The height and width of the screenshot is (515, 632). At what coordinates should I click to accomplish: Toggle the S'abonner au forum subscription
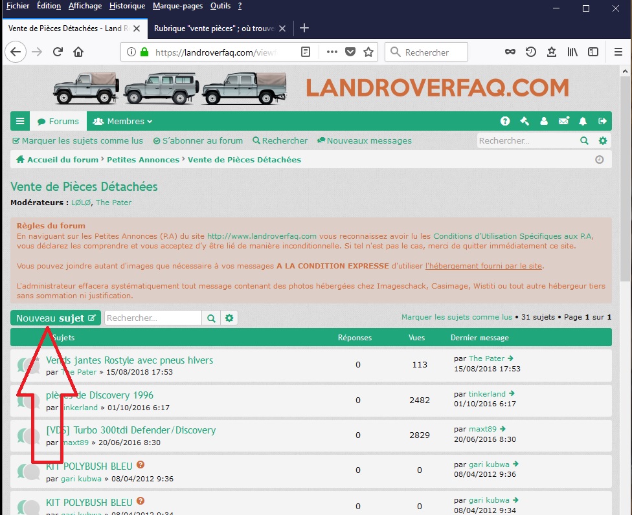[x=198, y=140]
